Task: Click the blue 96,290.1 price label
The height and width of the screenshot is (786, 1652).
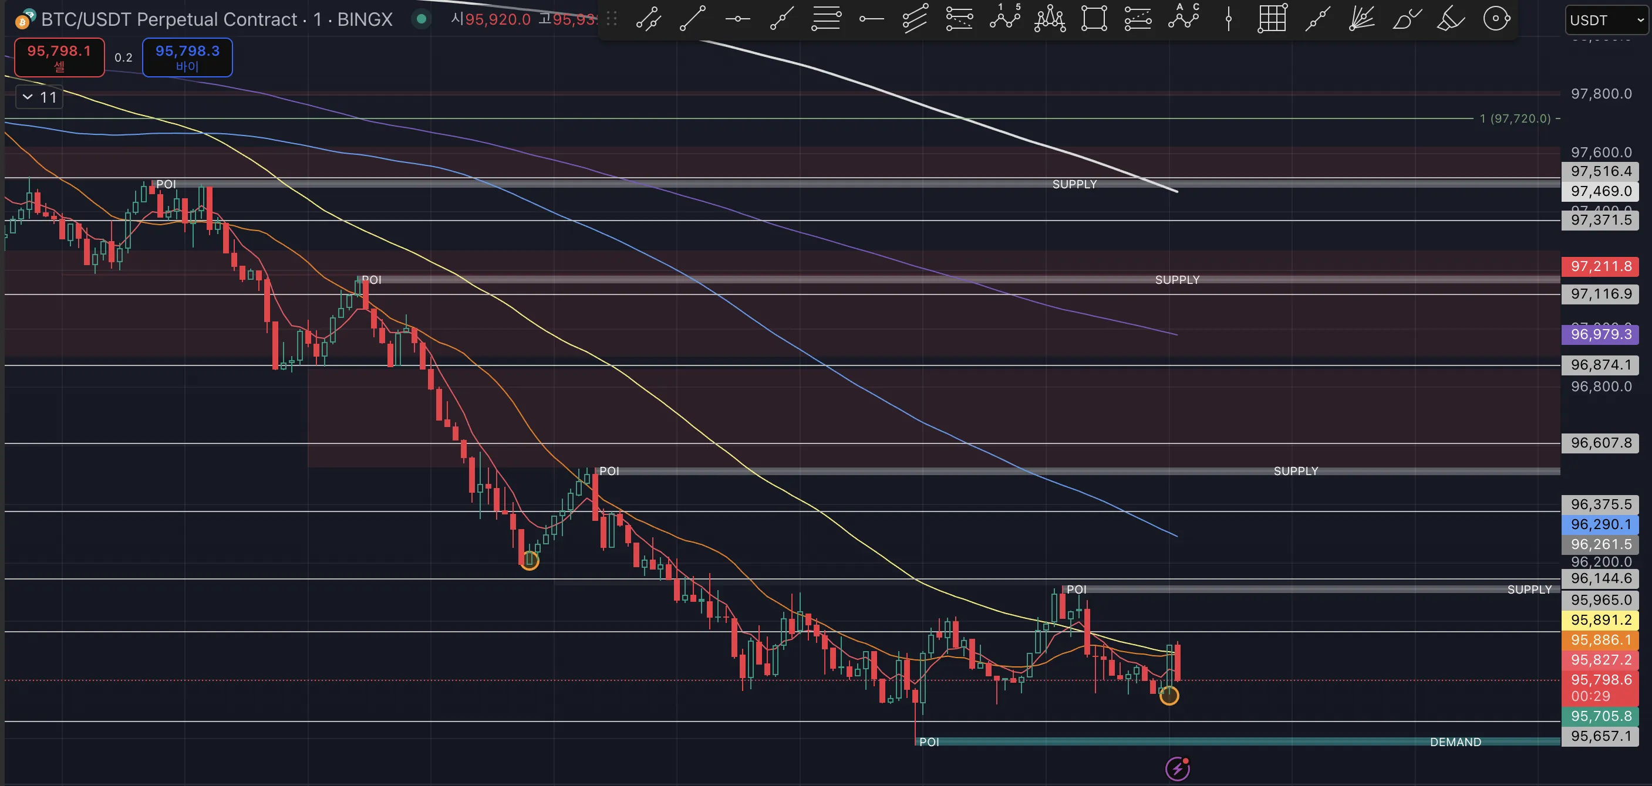Action: pos(1600,524)
